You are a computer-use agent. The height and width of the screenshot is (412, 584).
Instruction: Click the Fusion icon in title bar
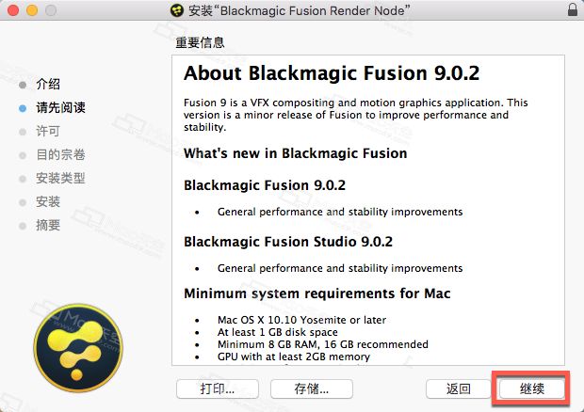pos(177,10)
